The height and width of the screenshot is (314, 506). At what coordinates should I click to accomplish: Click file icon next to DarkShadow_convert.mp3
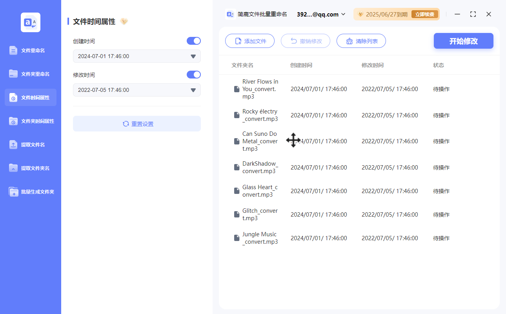point(237,167)
